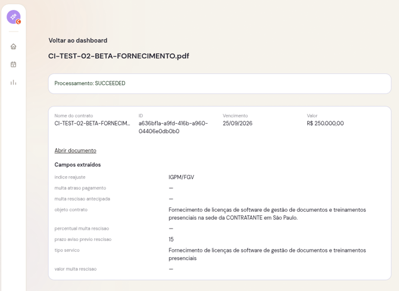Click the due date 25/09/2026

238,123
